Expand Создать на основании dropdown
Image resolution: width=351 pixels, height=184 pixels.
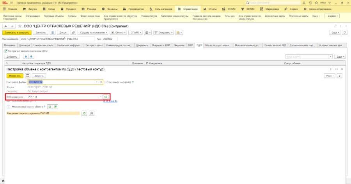[x=93, y=33]
